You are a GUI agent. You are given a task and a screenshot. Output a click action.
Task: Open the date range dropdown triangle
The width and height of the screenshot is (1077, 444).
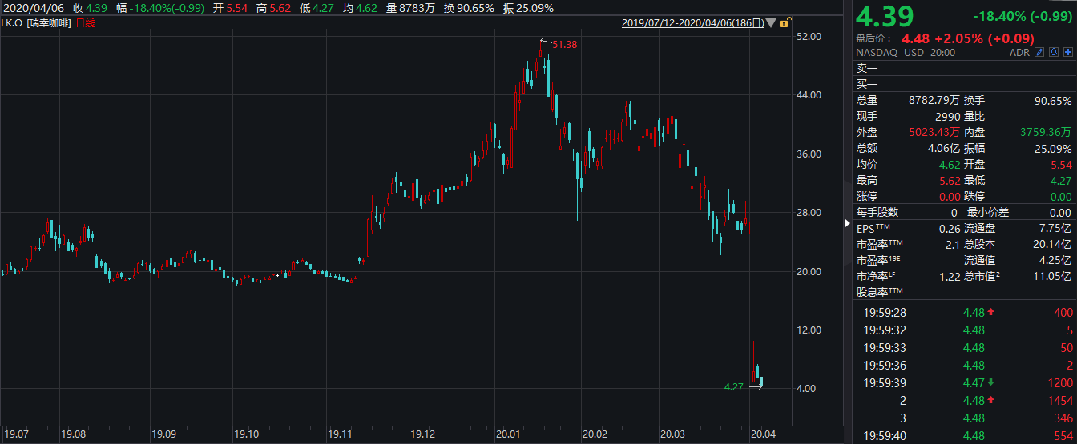tap(770, 23)
